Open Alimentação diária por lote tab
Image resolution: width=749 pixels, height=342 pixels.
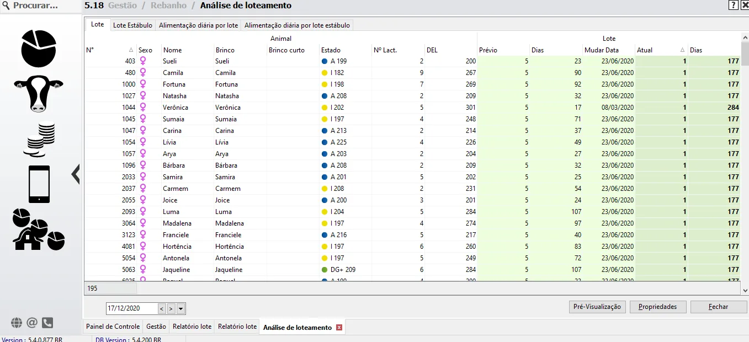pyautogui.click(x=199, y=25)
